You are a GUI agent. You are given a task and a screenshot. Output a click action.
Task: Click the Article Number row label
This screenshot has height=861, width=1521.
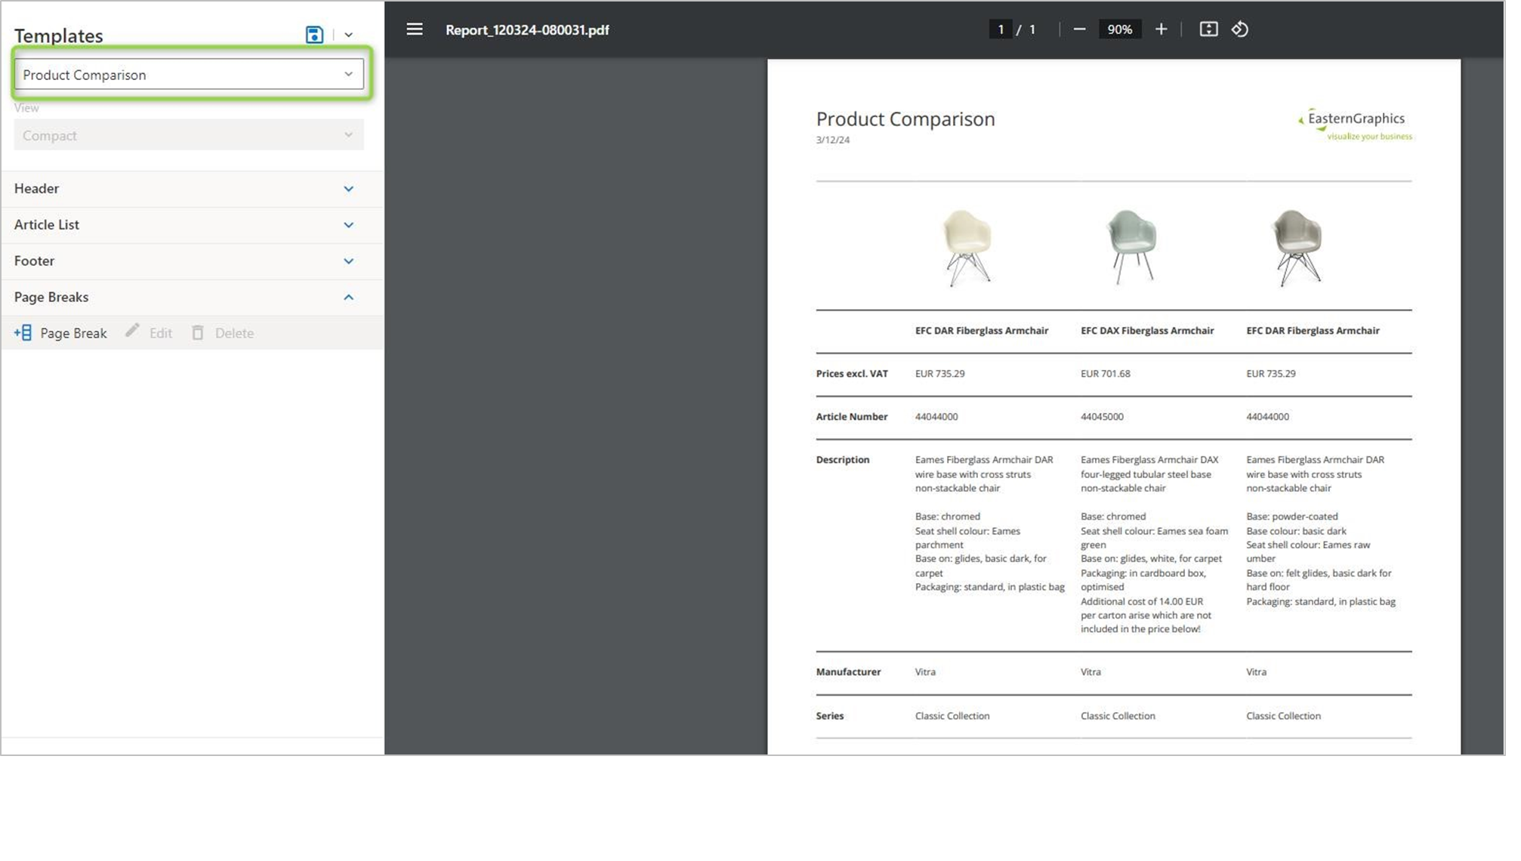pyautogui.click(x=852, y=417)
